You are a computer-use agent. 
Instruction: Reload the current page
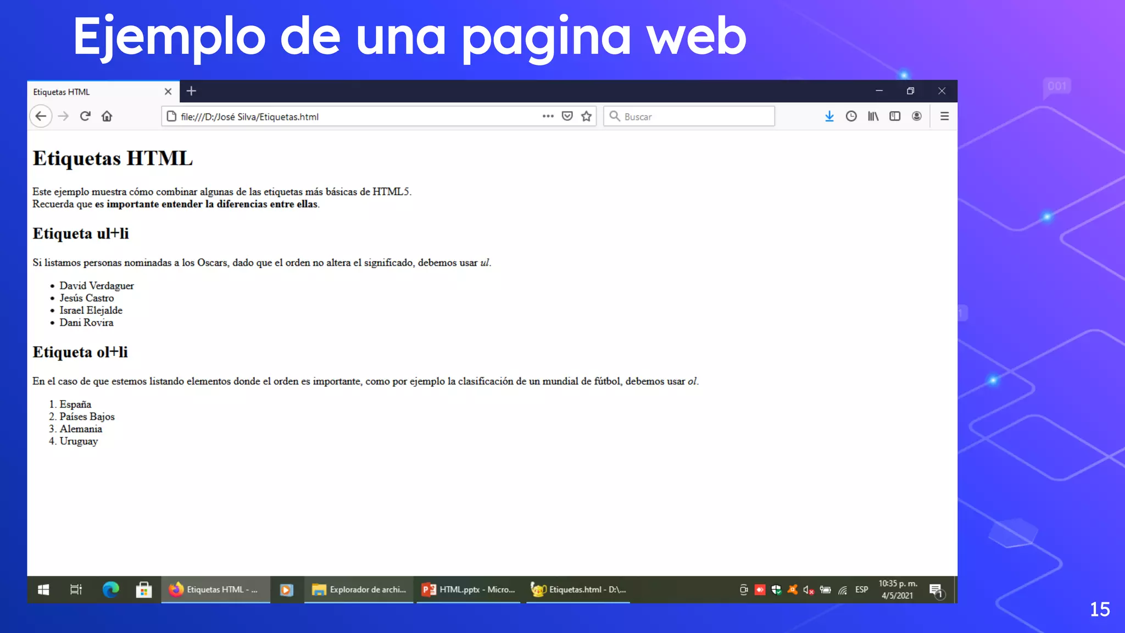click(x=85, y=116)
